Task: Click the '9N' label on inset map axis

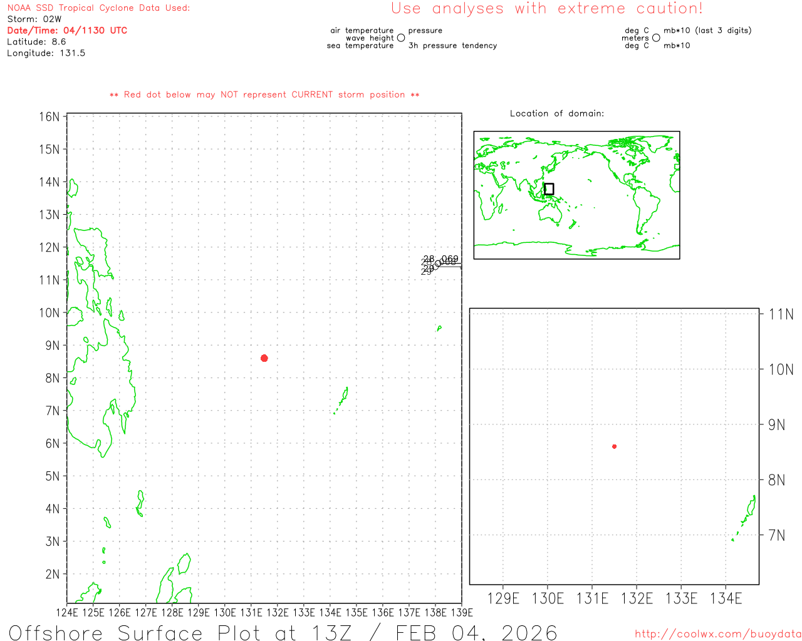Action: click(777, 425)
